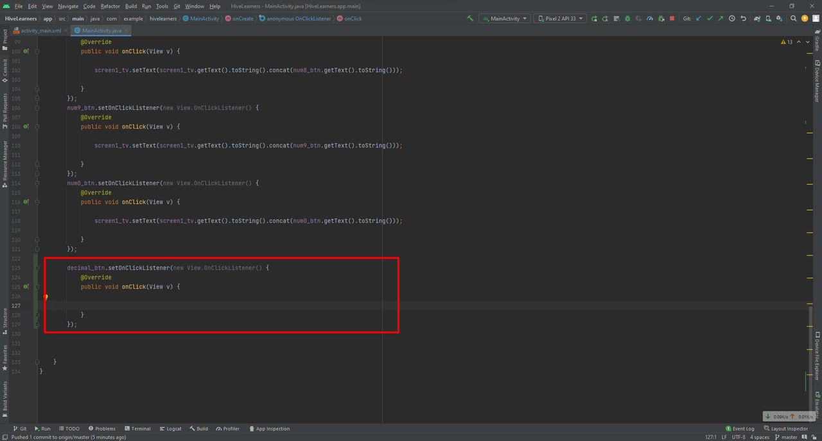822x441 pixels.
Task: Show Git history clock icon
Action: tap(732, 19)
